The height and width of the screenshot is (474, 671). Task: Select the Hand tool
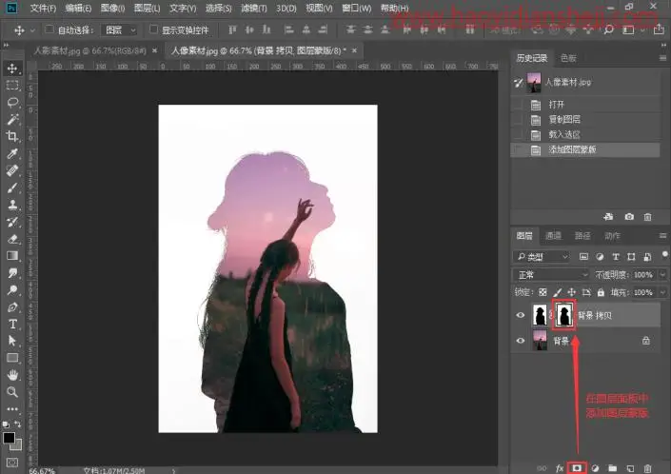(x=12, y=375)
